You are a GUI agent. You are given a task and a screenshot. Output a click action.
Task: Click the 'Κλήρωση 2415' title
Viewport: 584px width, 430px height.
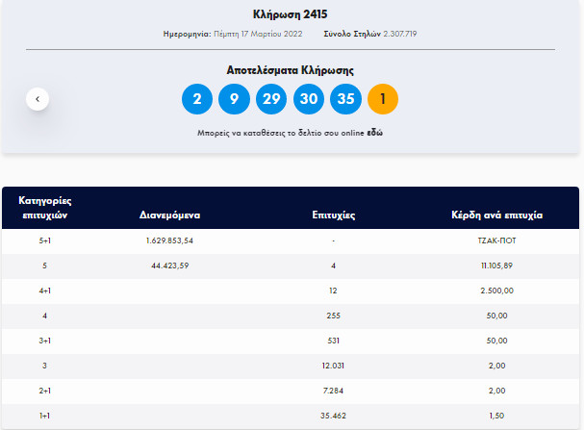point(291,13)
